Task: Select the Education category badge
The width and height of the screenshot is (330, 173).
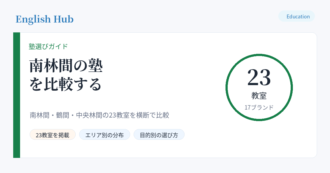Action: pyautogui.click(x=296, y=16)
